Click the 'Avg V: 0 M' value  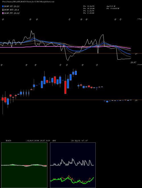click(111, 6)
